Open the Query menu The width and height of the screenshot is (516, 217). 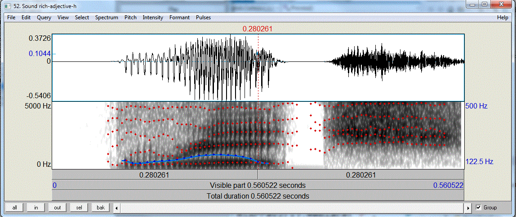pos(44,17)
